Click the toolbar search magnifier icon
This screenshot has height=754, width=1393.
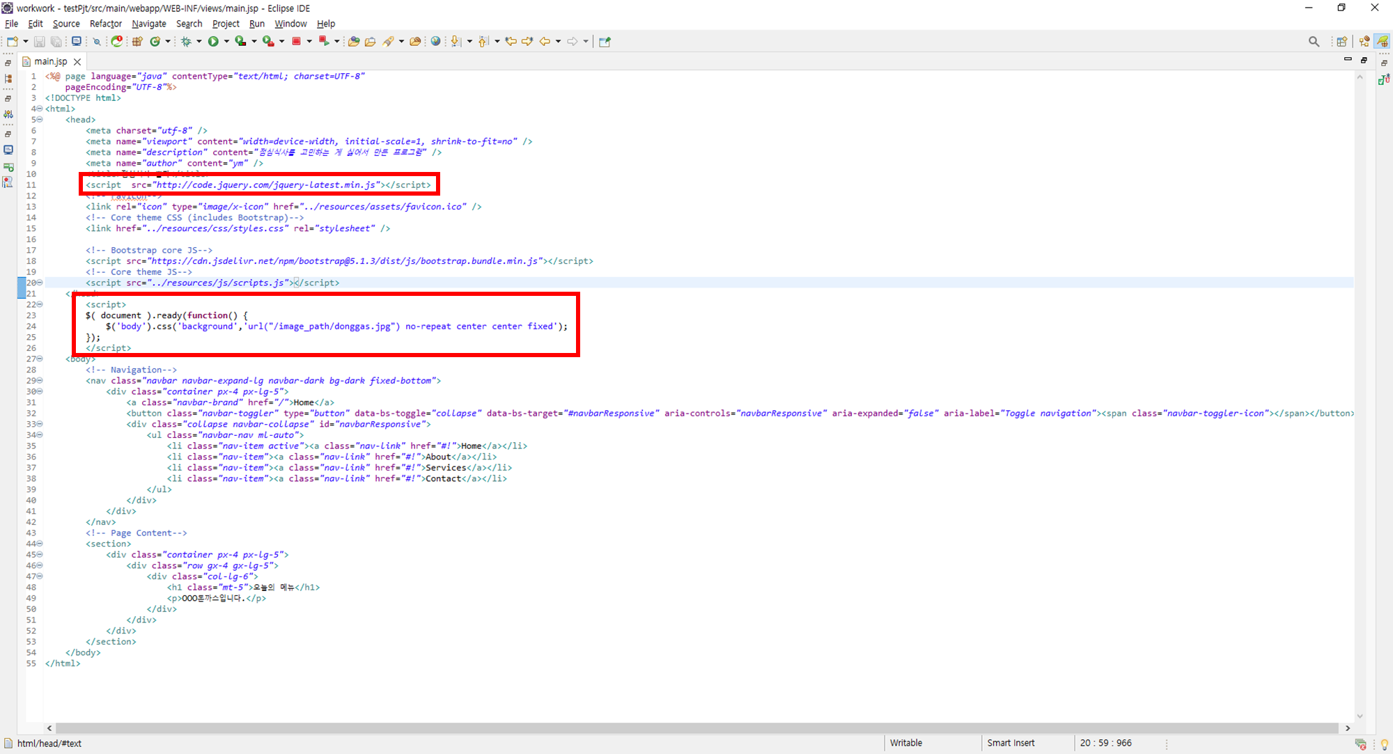(x=1314, y=42)
